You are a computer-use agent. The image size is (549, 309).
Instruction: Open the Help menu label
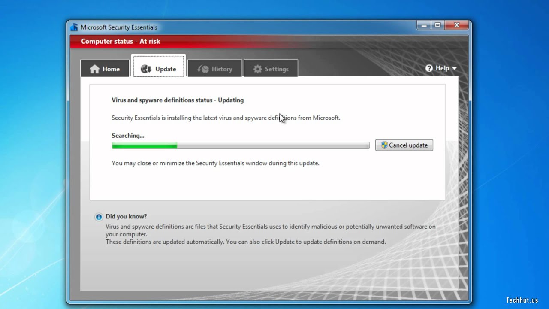[x=442, y=68]
